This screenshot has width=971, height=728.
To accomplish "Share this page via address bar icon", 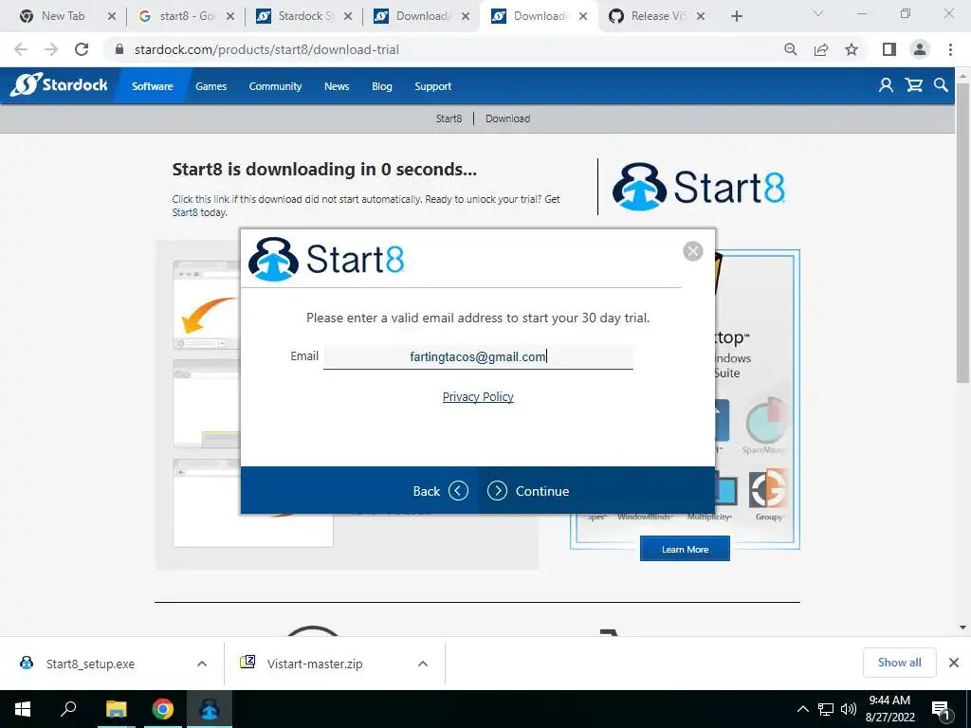I will click(x=821, y=49).
